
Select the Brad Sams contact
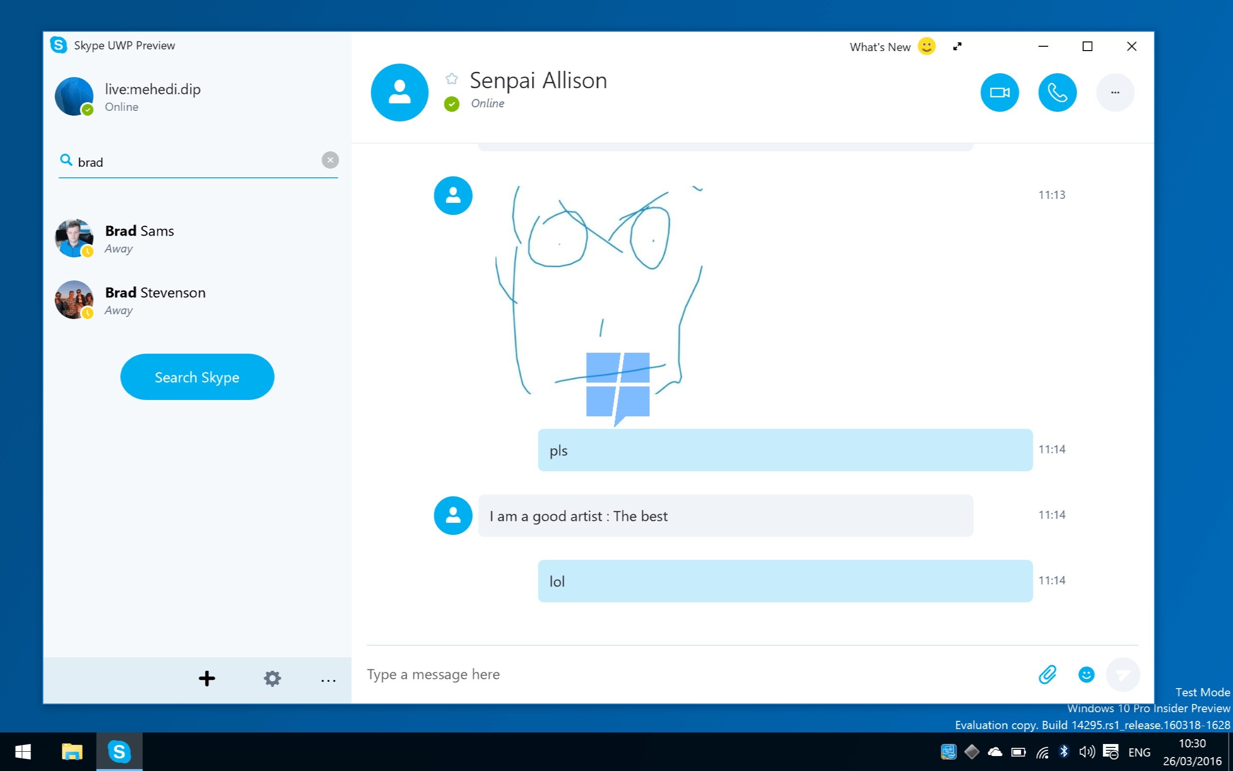(x=140, y=238)
